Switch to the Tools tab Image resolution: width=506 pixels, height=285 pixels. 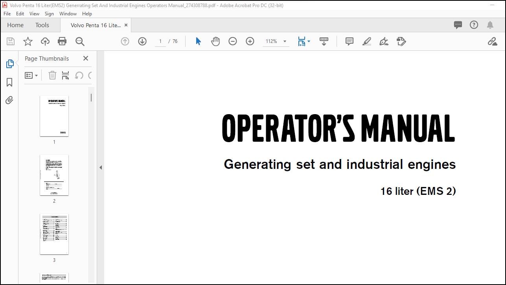tap(42, 25)
